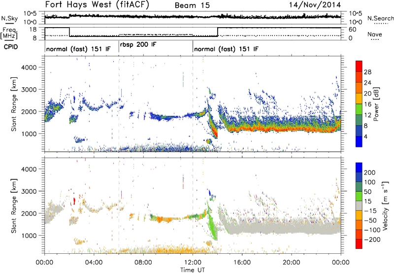Click the '12' power colorbar label
The width and height of the screenshot is (394, 273).
(x=367, y=115)
